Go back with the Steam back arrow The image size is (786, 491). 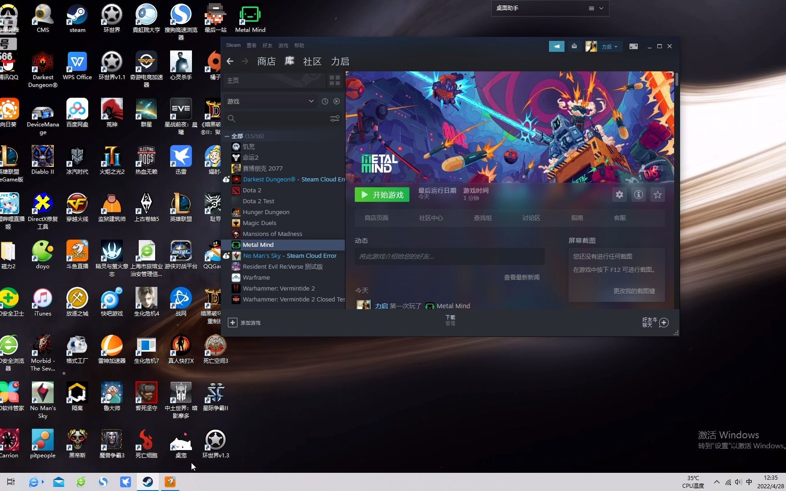pos(230,61)
